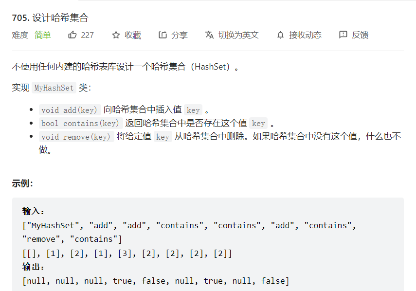Click the thumbs-up like icon
The width and height of the screenshot is (416, 291).
pos(72,35)
